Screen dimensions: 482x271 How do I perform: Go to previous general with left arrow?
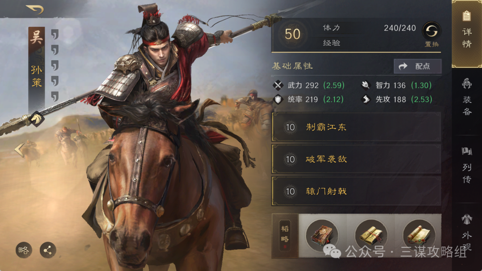click(x=19, y=150)
